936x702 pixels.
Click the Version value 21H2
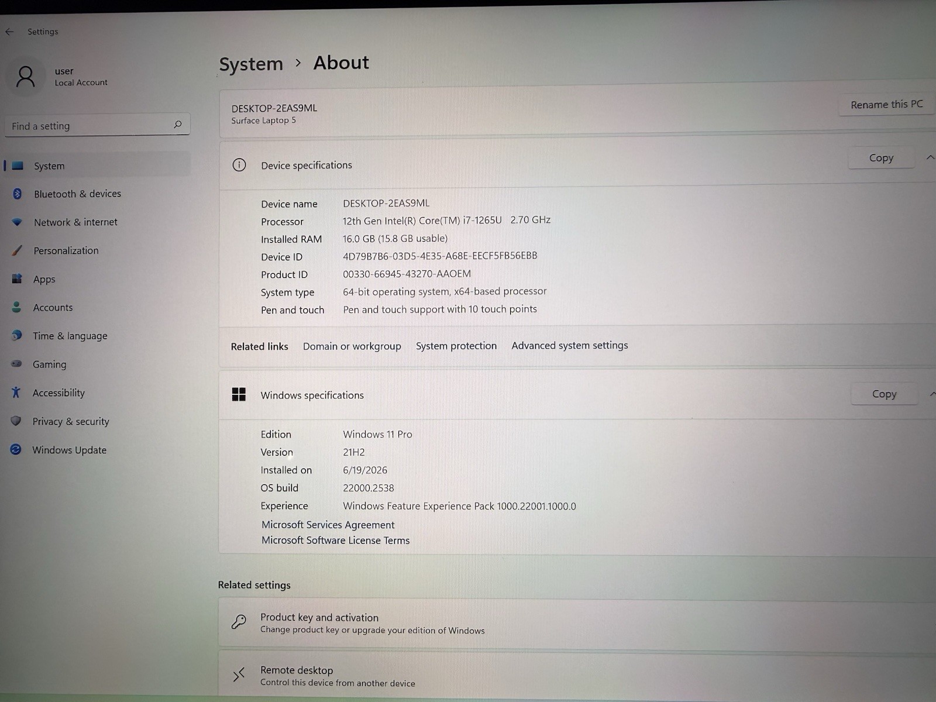[x=354, y=452]
